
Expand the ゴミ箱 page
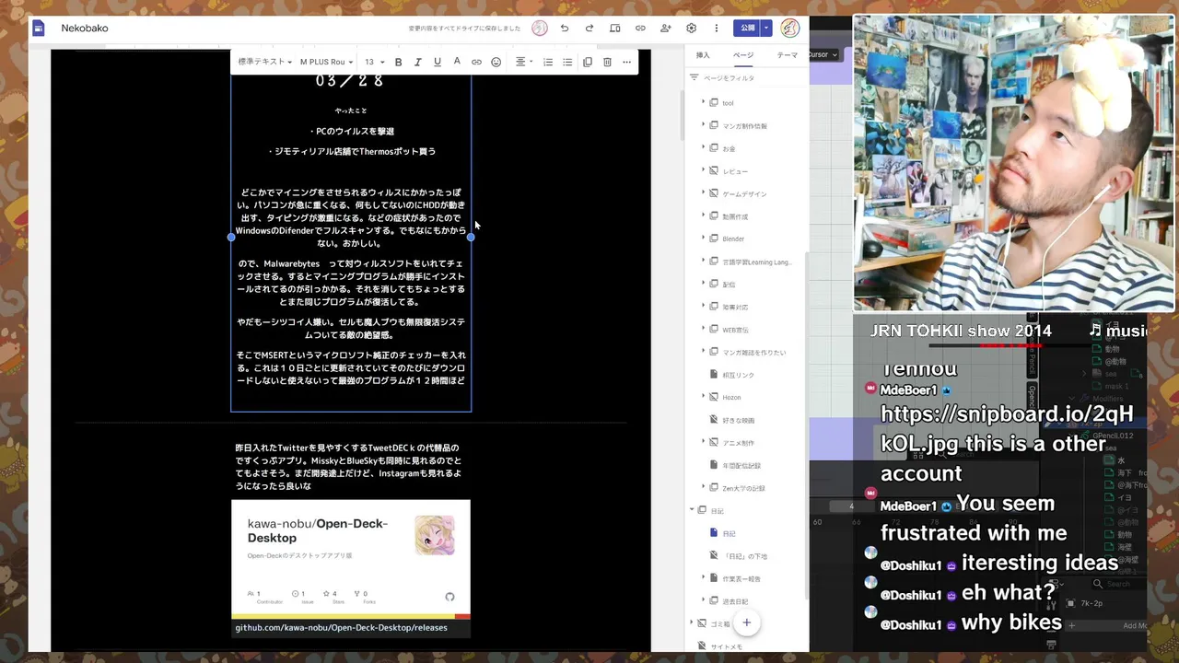pyautogui.click(x=692, y=623)
